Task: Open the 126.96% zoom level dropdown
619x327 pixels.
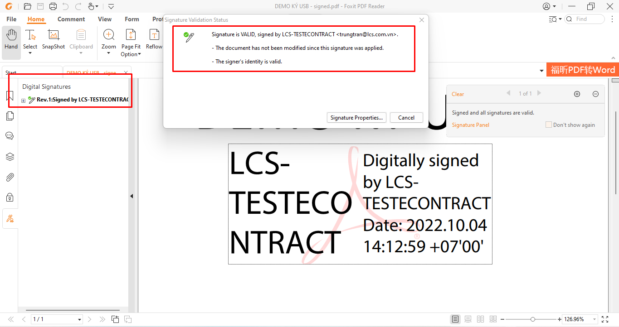Action: 594,319
